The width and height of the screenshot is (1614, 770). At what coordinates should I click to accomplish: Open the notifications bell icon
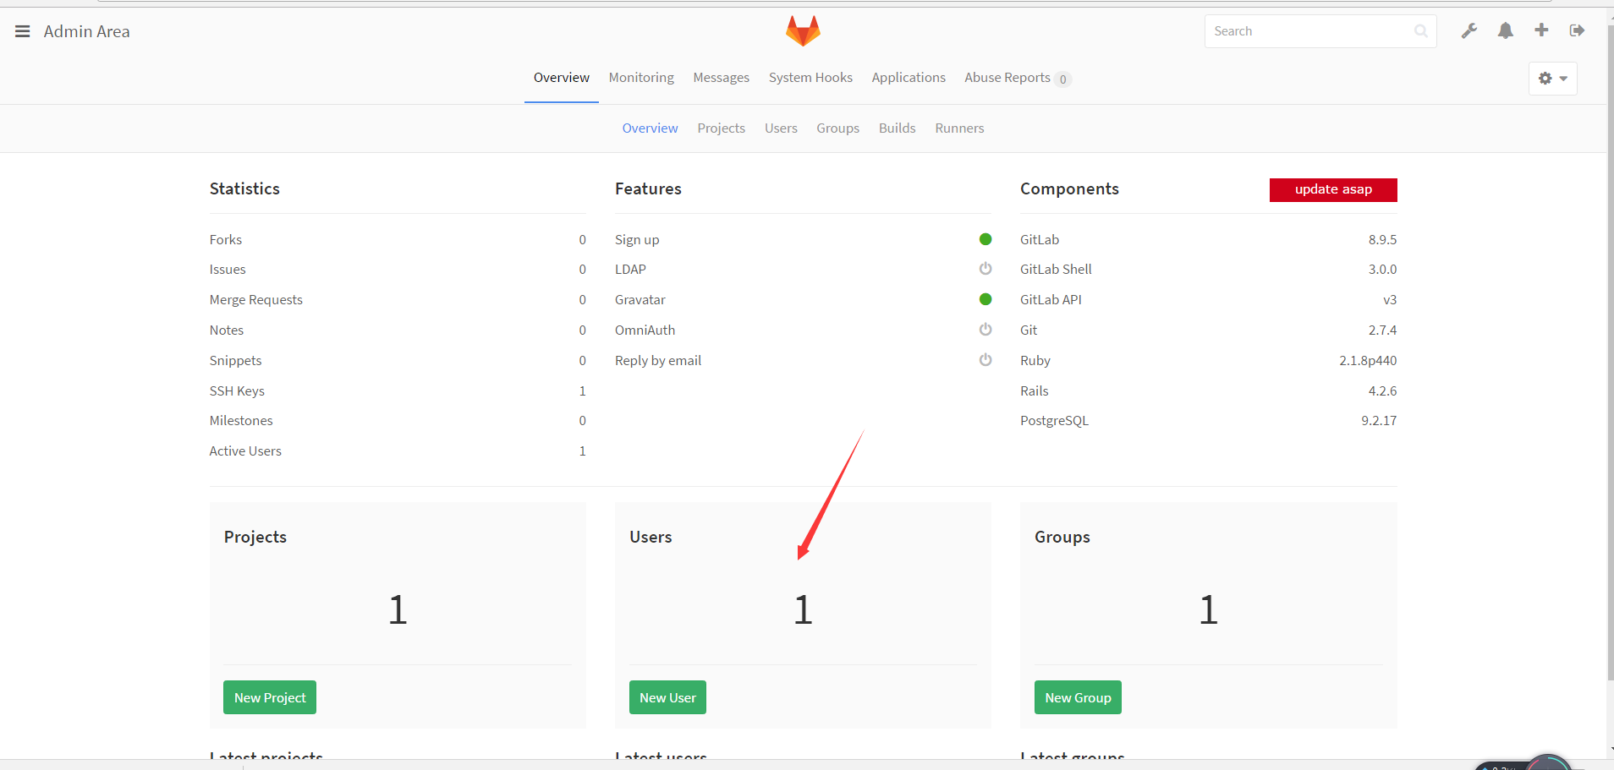[1505, 31]
